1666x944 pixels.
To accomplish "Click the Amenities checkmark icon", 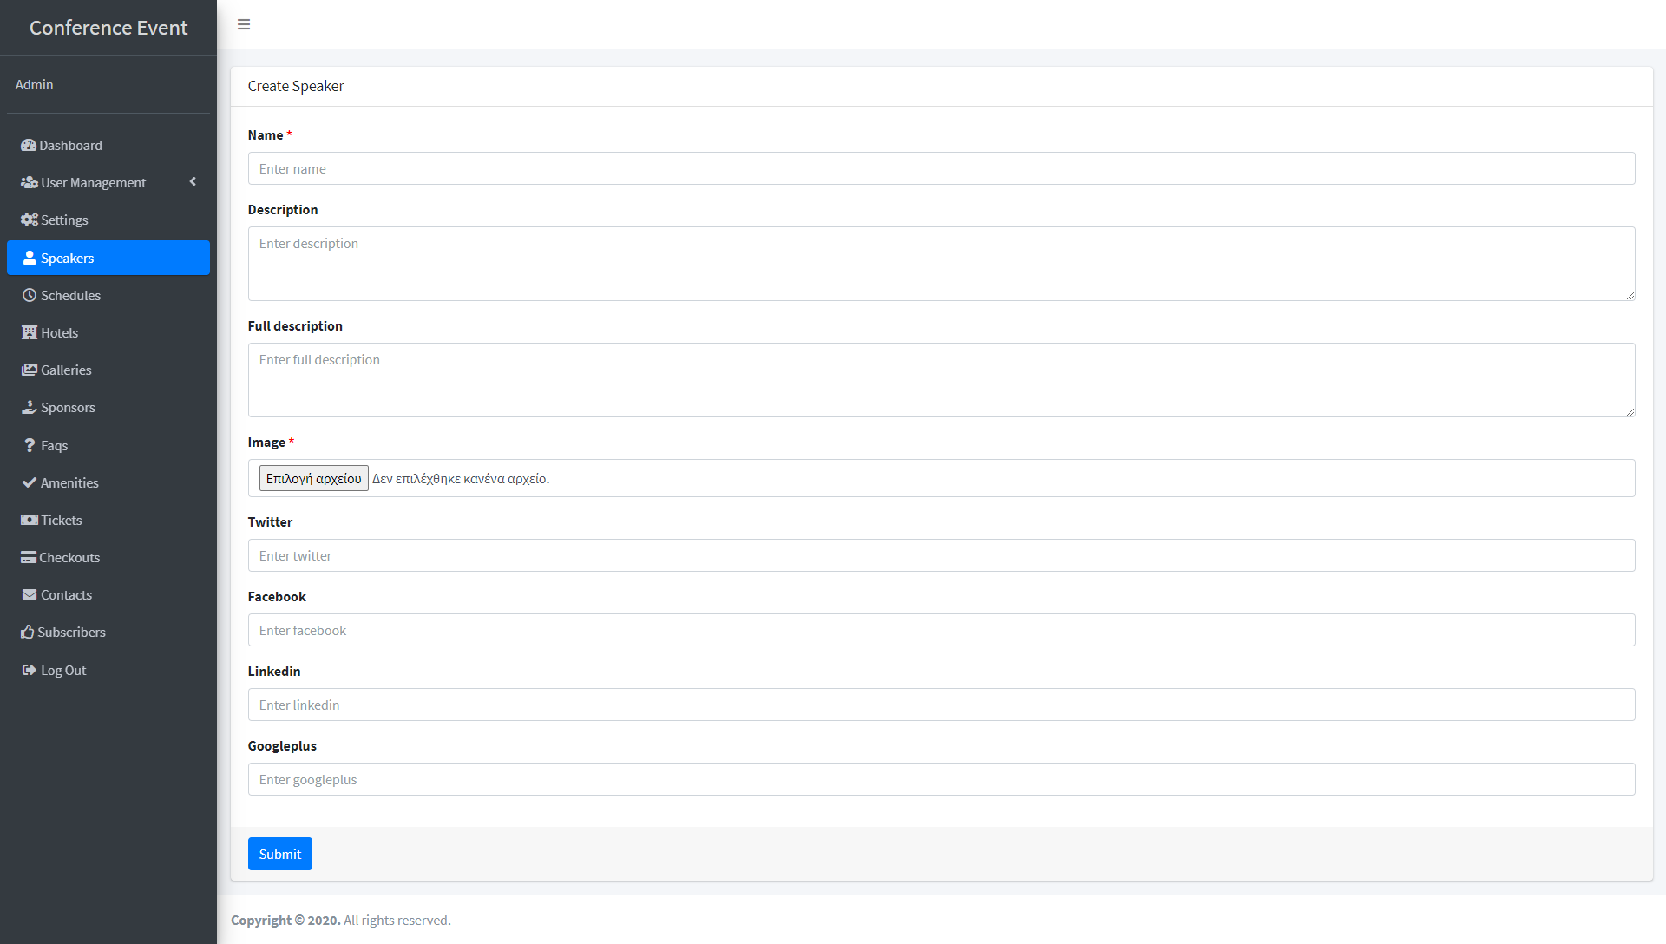I will point(30,483).
